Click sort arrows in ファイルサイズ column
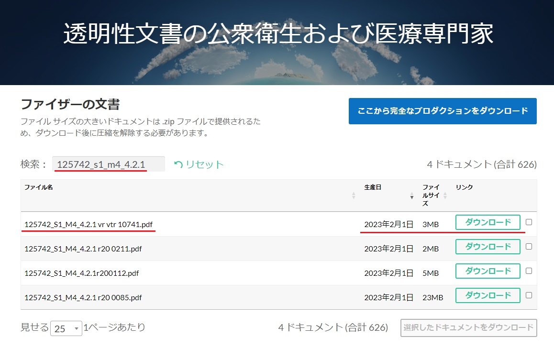Image resolution: width=554 pixels, height=348 pixels. (445, 196)
